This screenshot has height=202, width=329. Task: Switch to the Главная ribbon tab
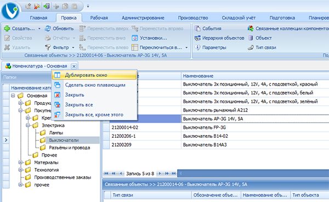[x=38, y=18]
